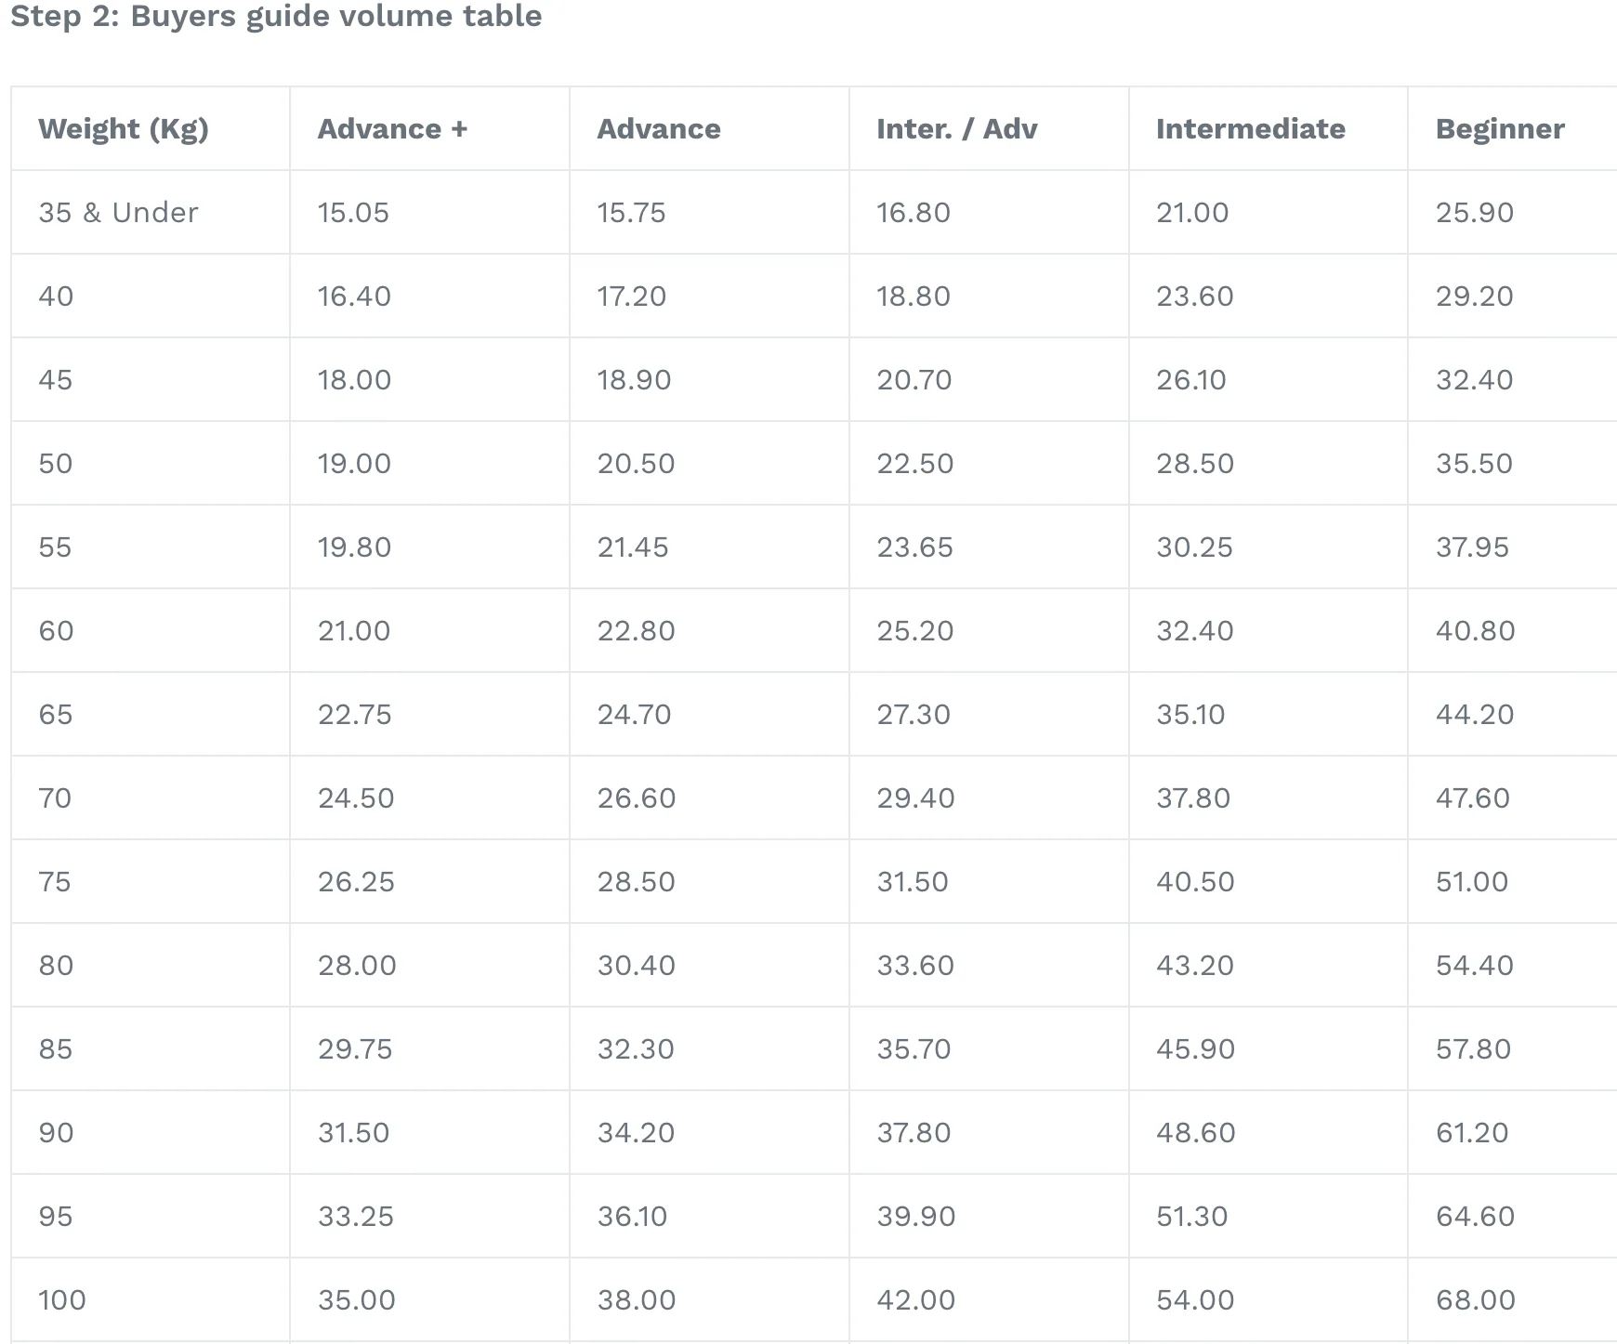Select the 26.25 cell in the 75 kg row
This screenshot has height=1344, width=1617.
(356, 882)
